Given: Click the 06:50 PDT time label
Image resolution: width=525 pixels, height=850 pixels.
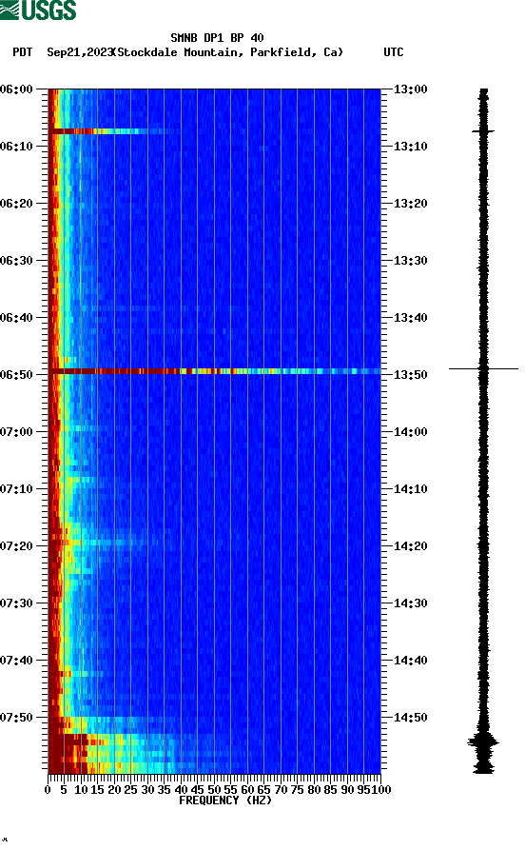Looking at the screenshot, I should click(x=17, y=375).
